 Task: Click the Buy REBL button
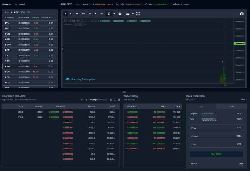216,154
